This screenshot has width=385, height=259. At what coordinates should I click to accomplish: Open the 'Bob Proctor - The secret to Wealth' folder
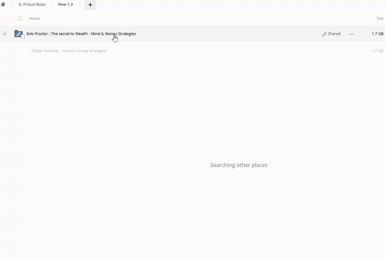81,34
